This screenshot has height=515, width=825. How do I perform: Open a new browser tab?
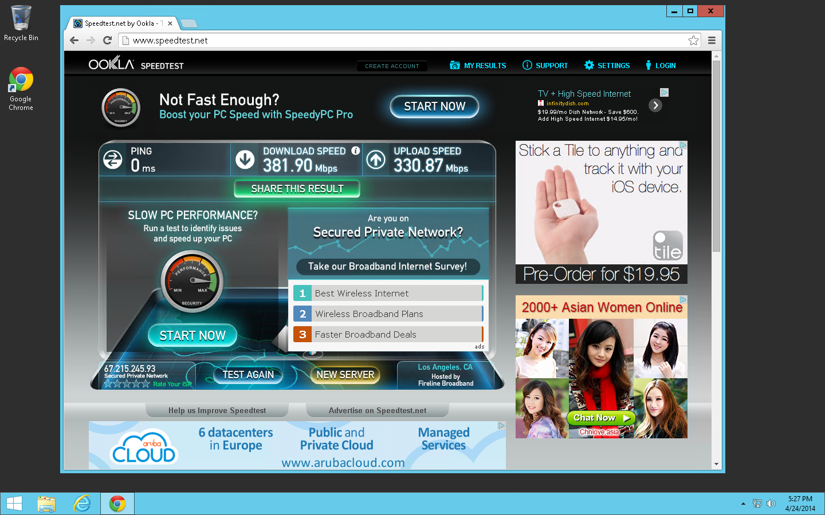(189, 23)
